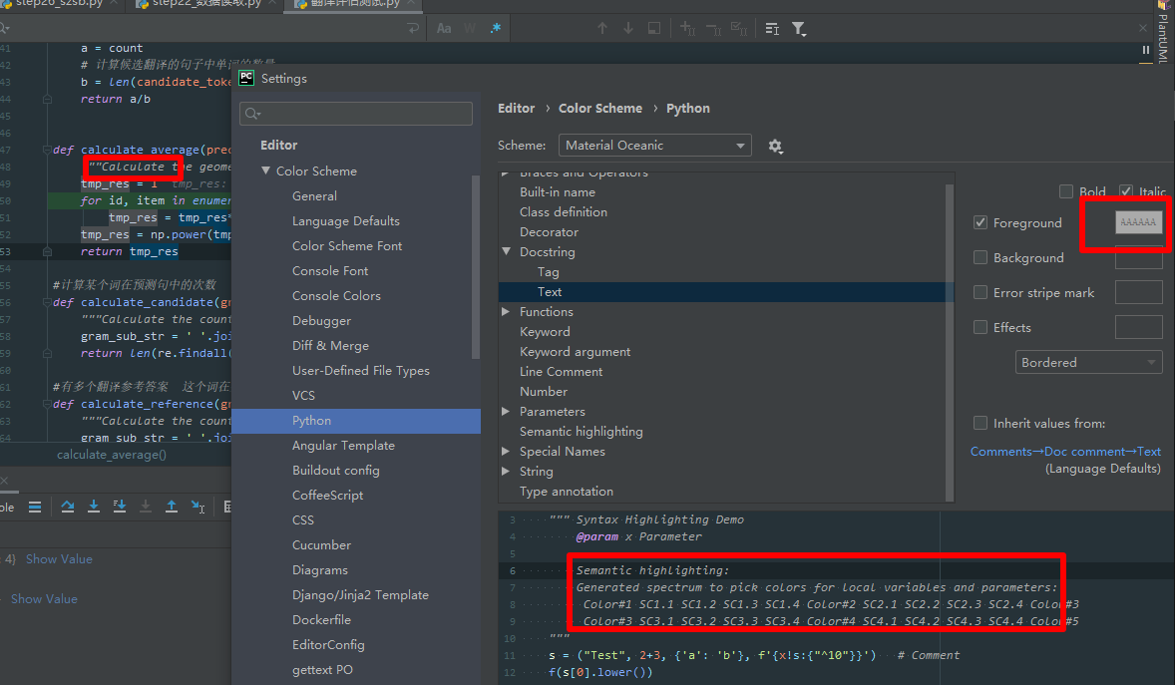Select Semantic highlighting in the list
The height and width of the screenshot is (685, 1175).
tap(581, 432)
